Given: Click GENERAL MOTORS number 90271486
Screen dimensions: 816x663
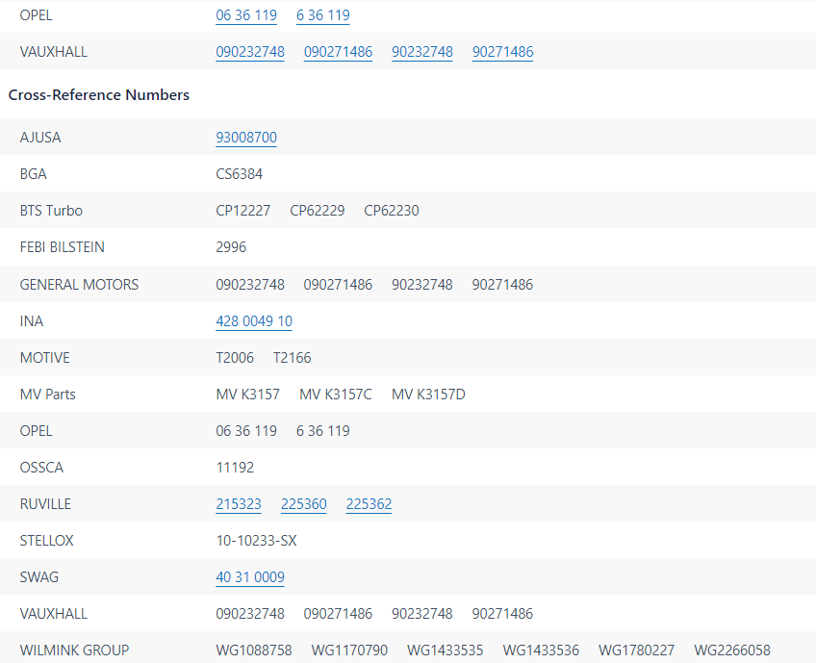Looking at the screenshot, I should pyautogui.click(x=502, y=285).
